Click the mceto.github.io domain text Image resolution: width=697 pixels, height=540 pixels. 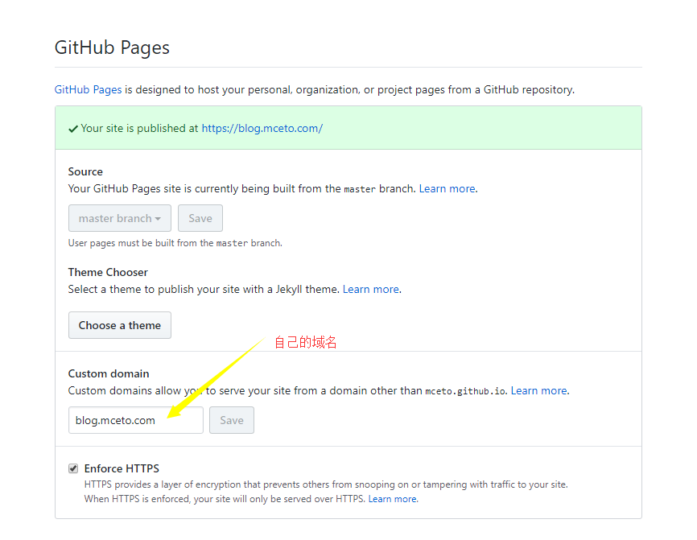tap(465, 391)
